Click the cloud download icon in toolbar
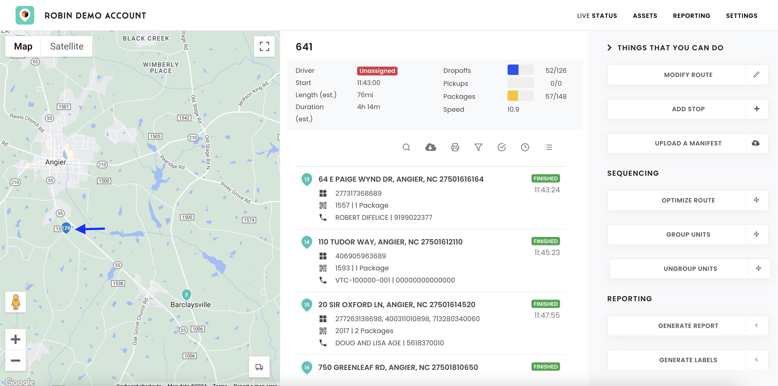Screen dimensions: 778x386 click(430, 147)
